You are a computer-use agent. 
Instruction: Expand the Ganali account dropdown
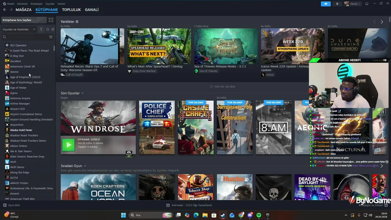(x=352, y=4)
